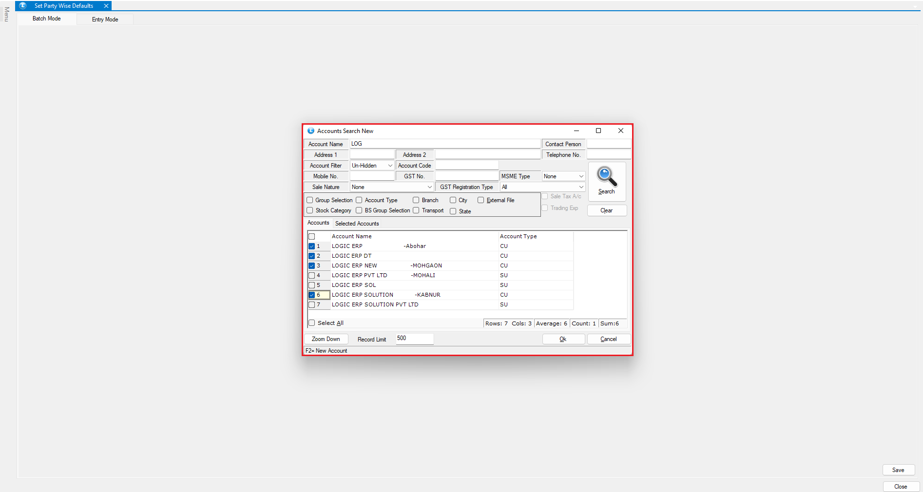Minimize the Accounts Search New dialog

pyautogui.click(x=577, y=131)
